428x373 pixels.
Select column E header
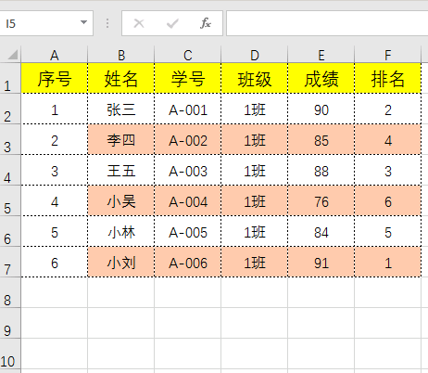coord(321,55)
